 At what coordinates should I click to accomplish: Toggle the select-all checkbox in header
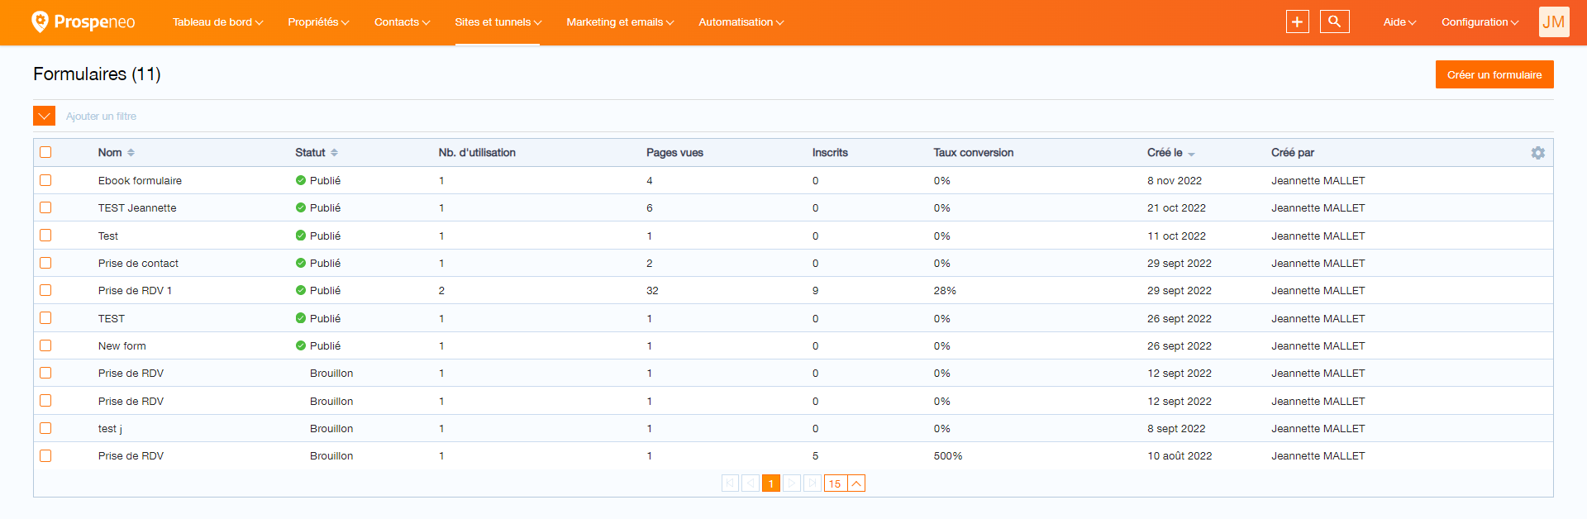(x=45, y=152)
